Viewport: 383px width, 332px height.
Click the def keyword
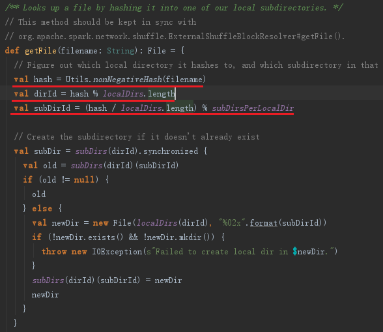tap(12, 51)
